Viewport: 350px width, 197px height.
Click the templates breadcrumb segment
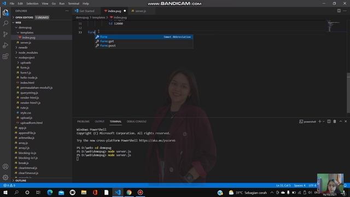coord(98,17)
